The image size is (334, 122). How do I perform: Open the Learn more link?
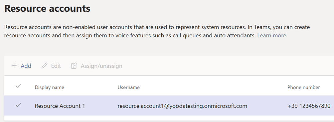point(271,35)
